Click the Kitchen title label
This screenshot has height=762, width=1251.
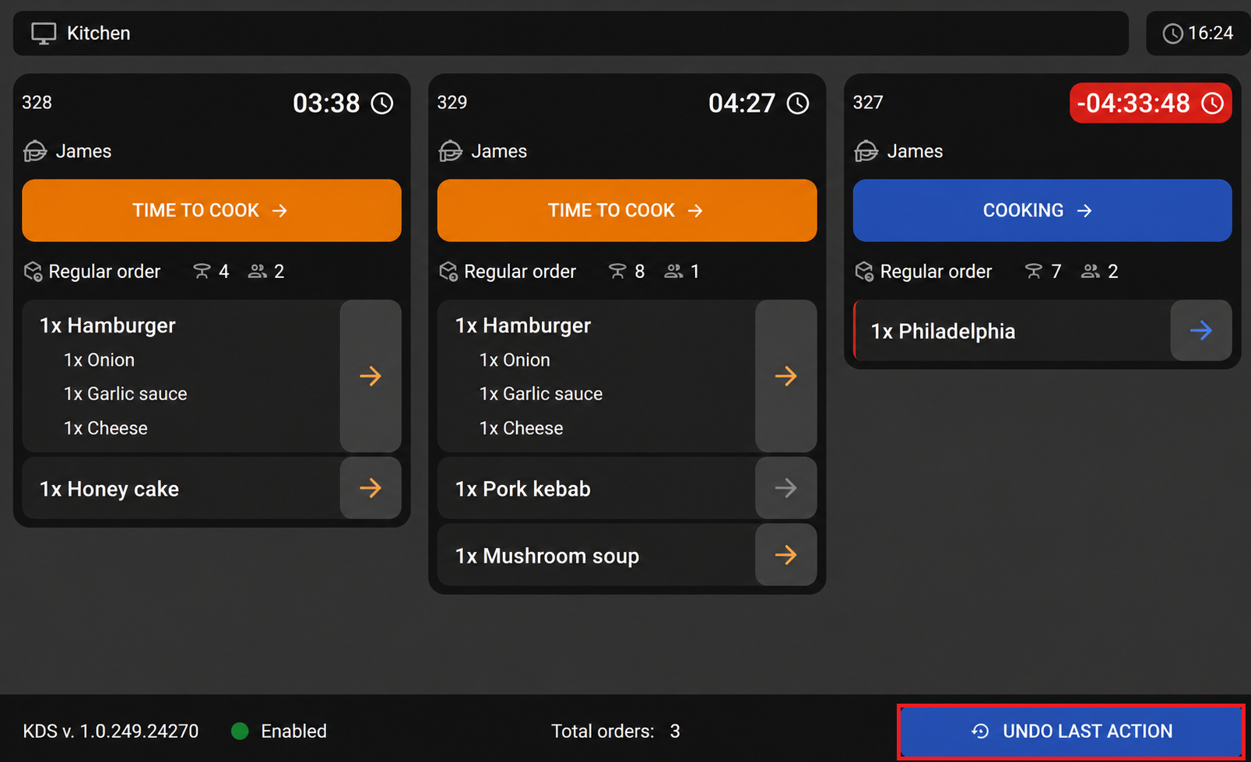(x=99, y=33)
